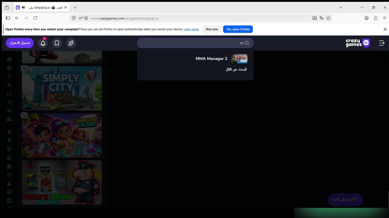Screen dimensions: 389x218
Task: Click the crossed-out eye icon in the address bar
Action: tap(86, 18)
